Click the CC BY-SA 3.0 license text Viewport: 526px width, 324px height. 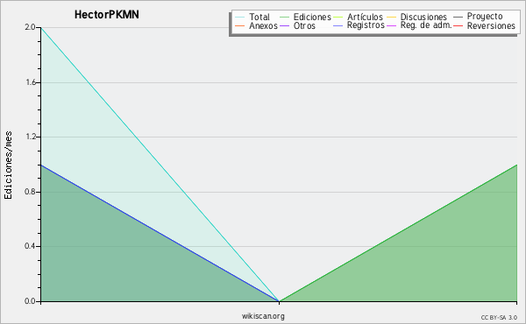[x=499, y=318]
